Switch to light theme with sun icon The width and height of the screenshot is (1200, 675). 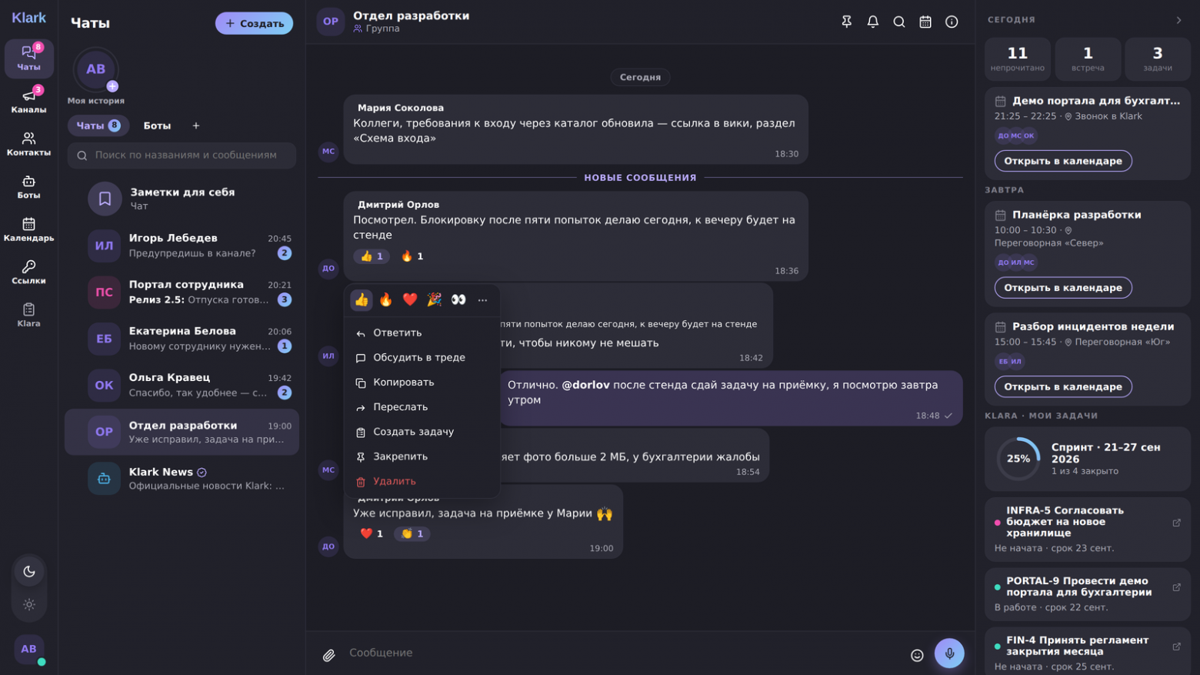click(x=29, y=604)
